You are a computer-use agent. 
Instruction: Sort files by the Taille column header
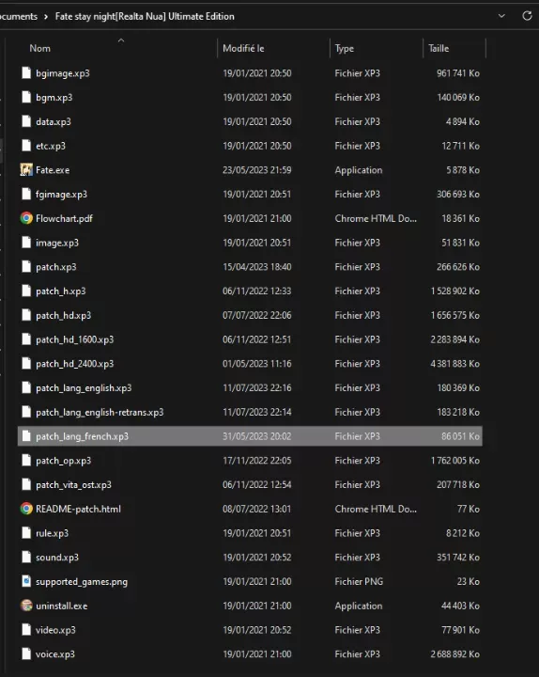(439, 48)
